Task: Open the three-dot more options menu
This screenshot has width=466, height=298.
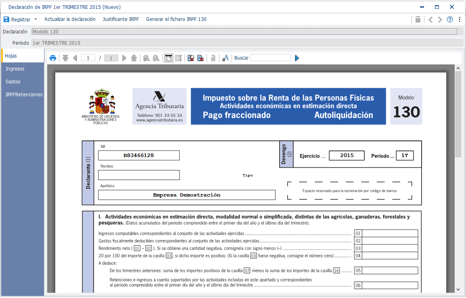Action: pos(460,19)
